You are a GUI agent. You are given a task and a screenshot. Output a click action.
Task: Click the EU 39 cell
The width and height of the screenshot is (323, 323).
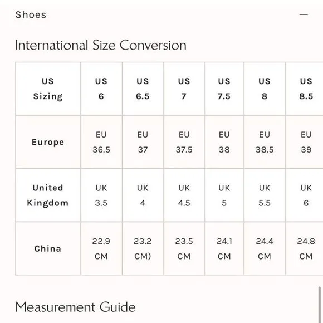pyautogui.click(x=305, y=142)
